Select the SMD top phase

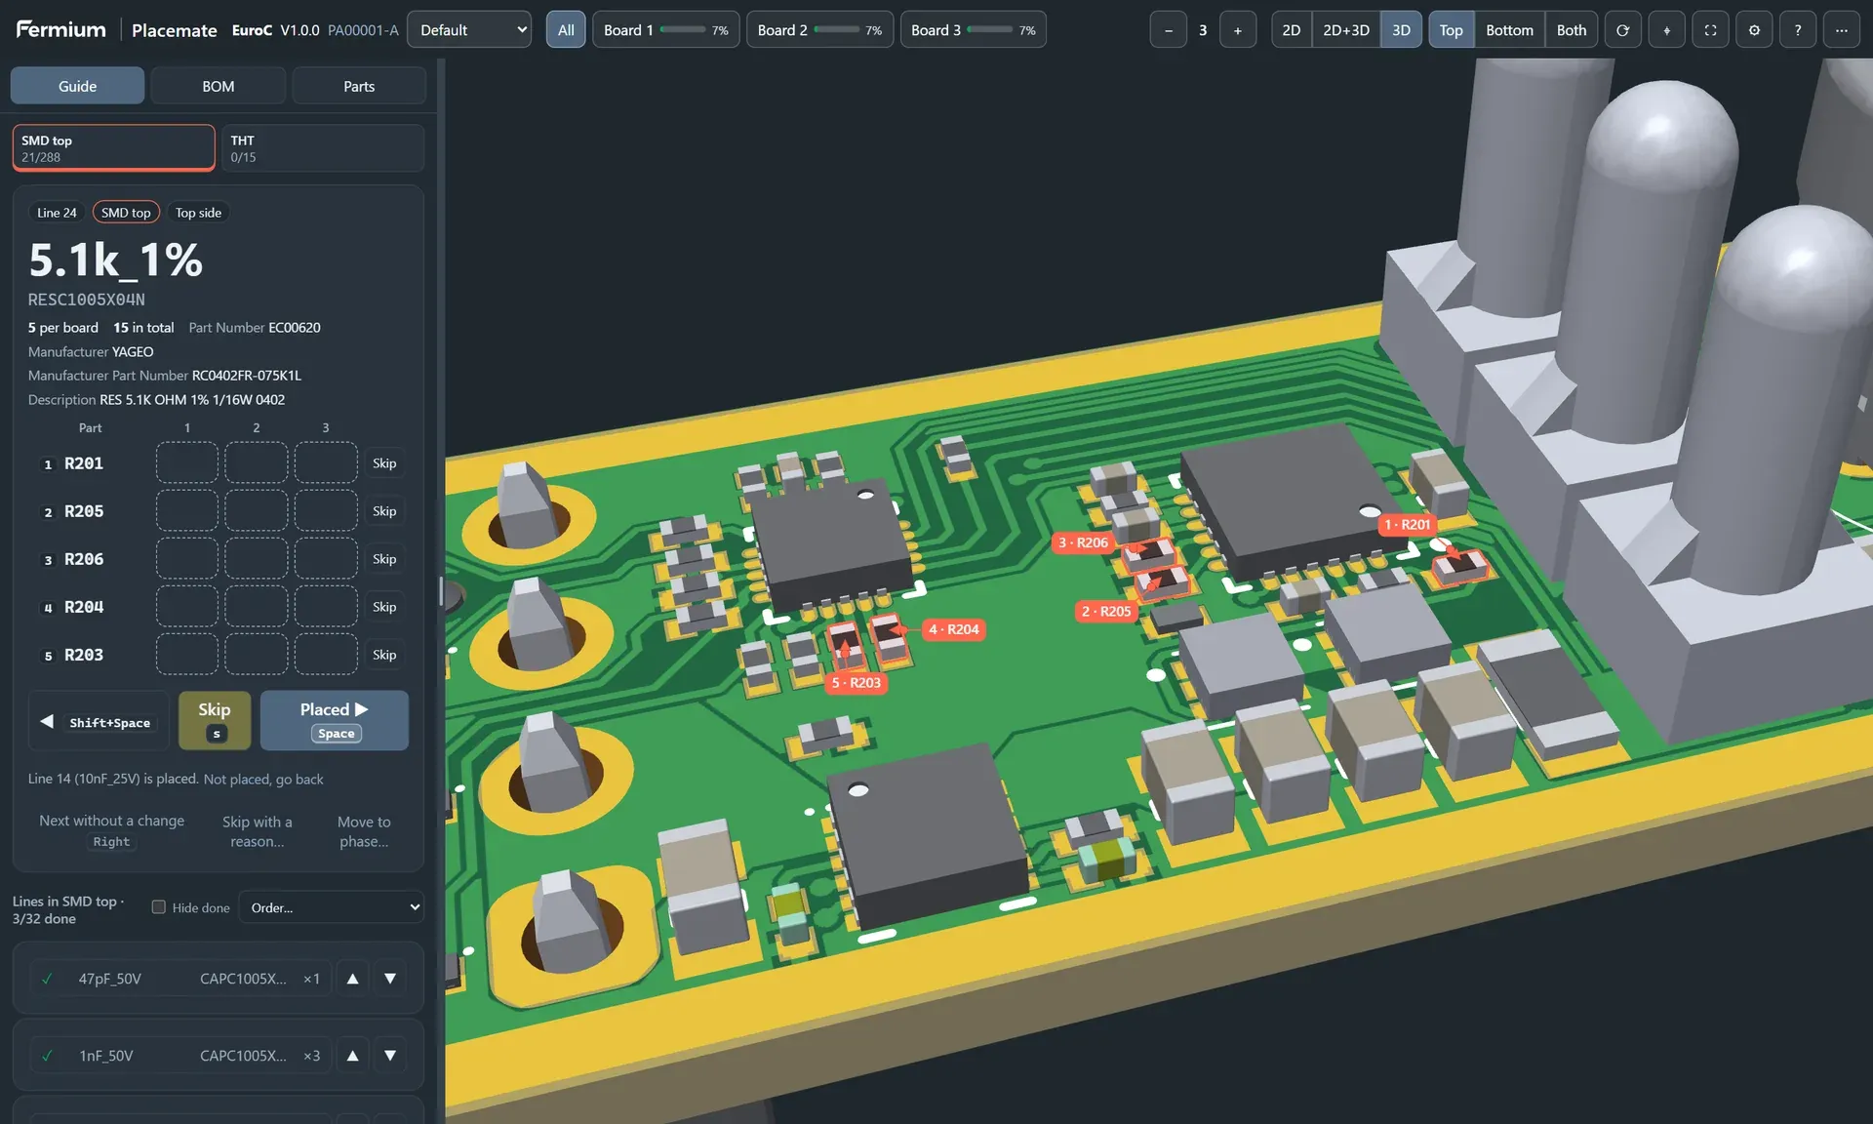(x=113, y=147)
